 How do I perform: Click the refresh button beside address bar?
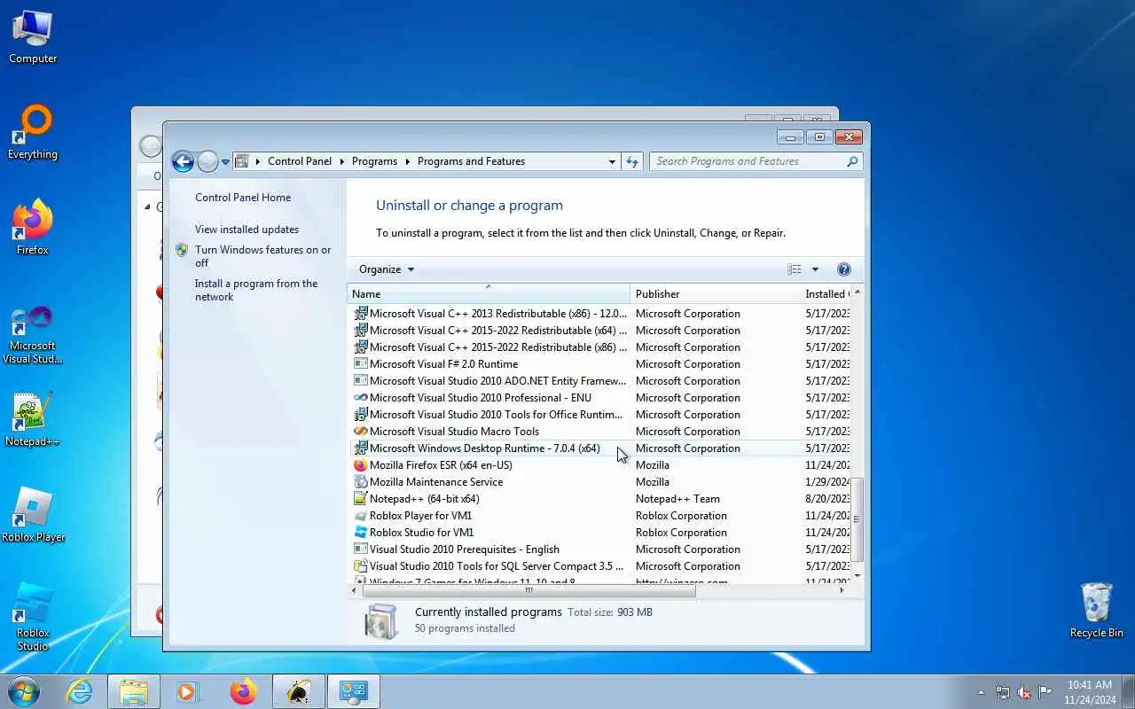click(x=632, y=161)
